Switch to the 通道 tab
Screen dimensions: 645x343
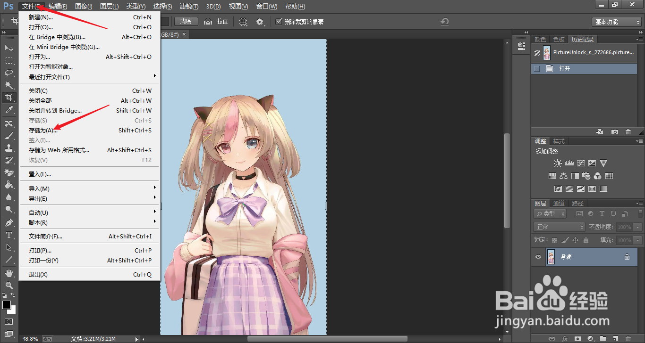[x=559, y=204]
